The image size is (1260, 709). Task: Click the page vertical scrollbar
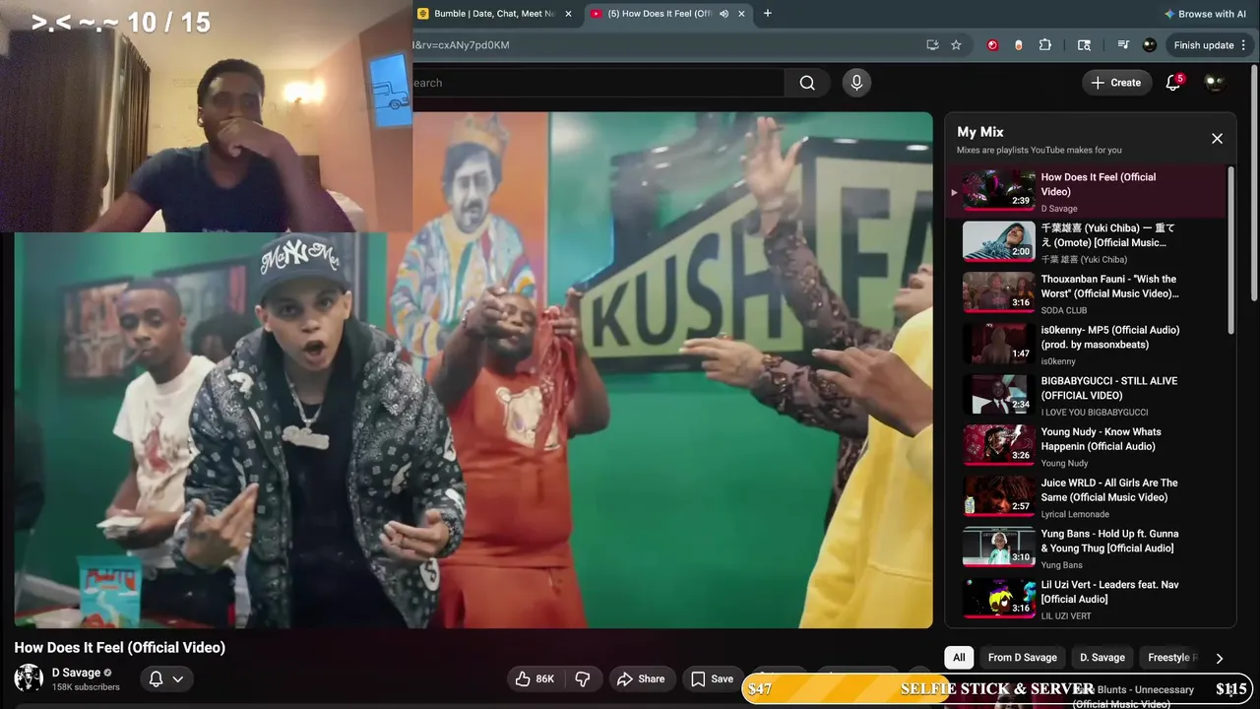(x=1255, y=182)
